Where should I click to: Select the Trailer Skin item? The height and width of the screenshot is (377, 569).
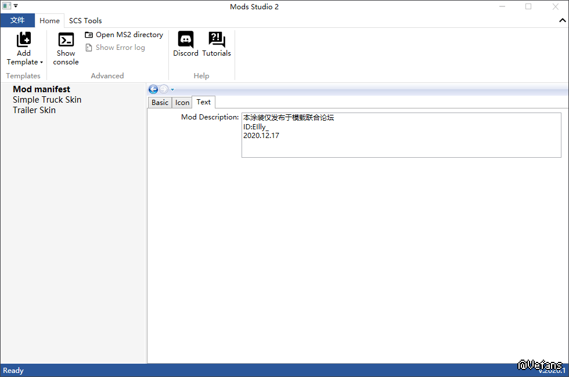[34, 110]
